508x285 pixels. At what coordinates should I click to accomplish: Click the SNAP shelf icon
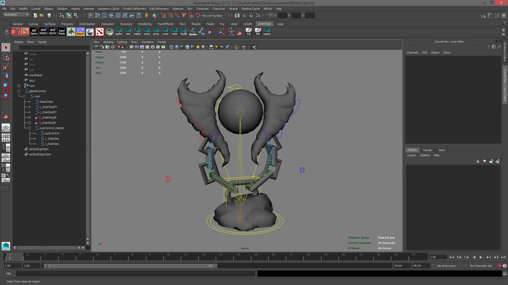coord(80,32)
